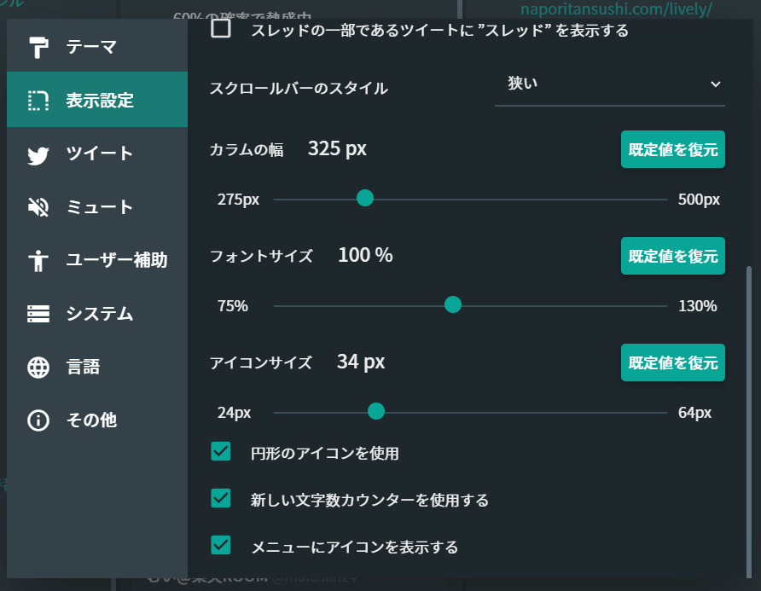
Task: Restore default value for アイコンサイズ
Action: coord(672,363)
